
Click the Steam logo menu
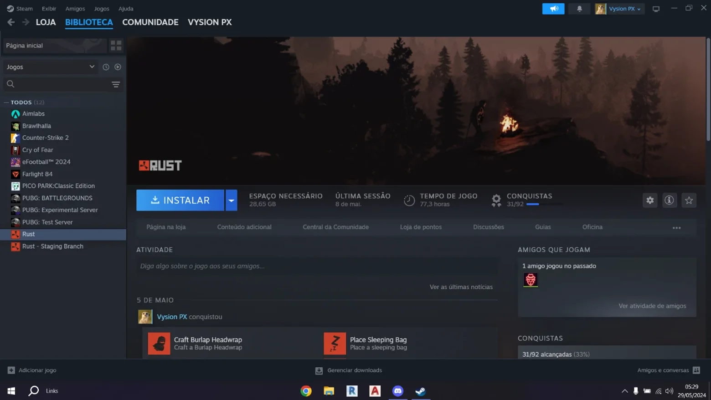(x=20, y=9)
